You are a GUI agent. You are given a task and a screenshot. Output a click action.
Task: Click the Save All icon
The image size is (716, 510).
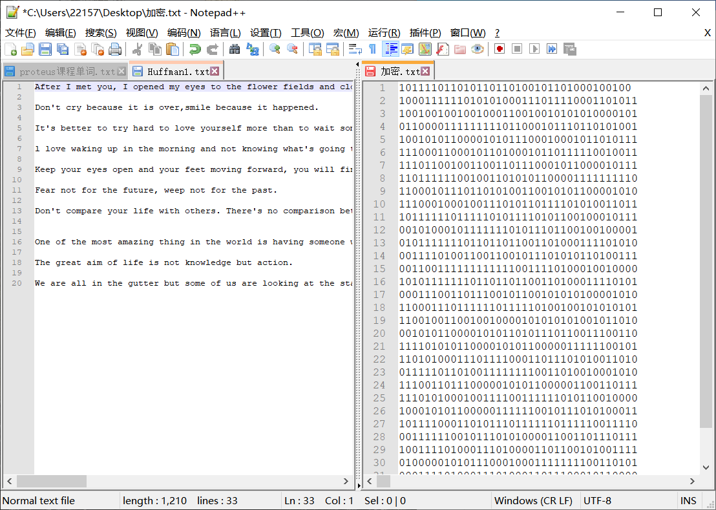[x=63, y=49]
